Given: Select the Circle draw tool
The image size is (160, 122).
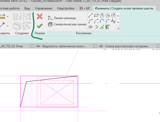Looking at the screenshot, I should (x=113, y=15).
